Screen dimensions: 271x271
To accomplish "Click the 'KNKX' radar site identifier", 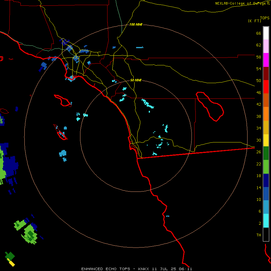I will tap(144, 269).
